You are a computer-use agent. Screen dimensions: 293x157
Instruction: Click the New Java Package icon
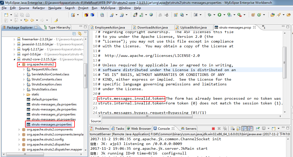tap(253, 15)
